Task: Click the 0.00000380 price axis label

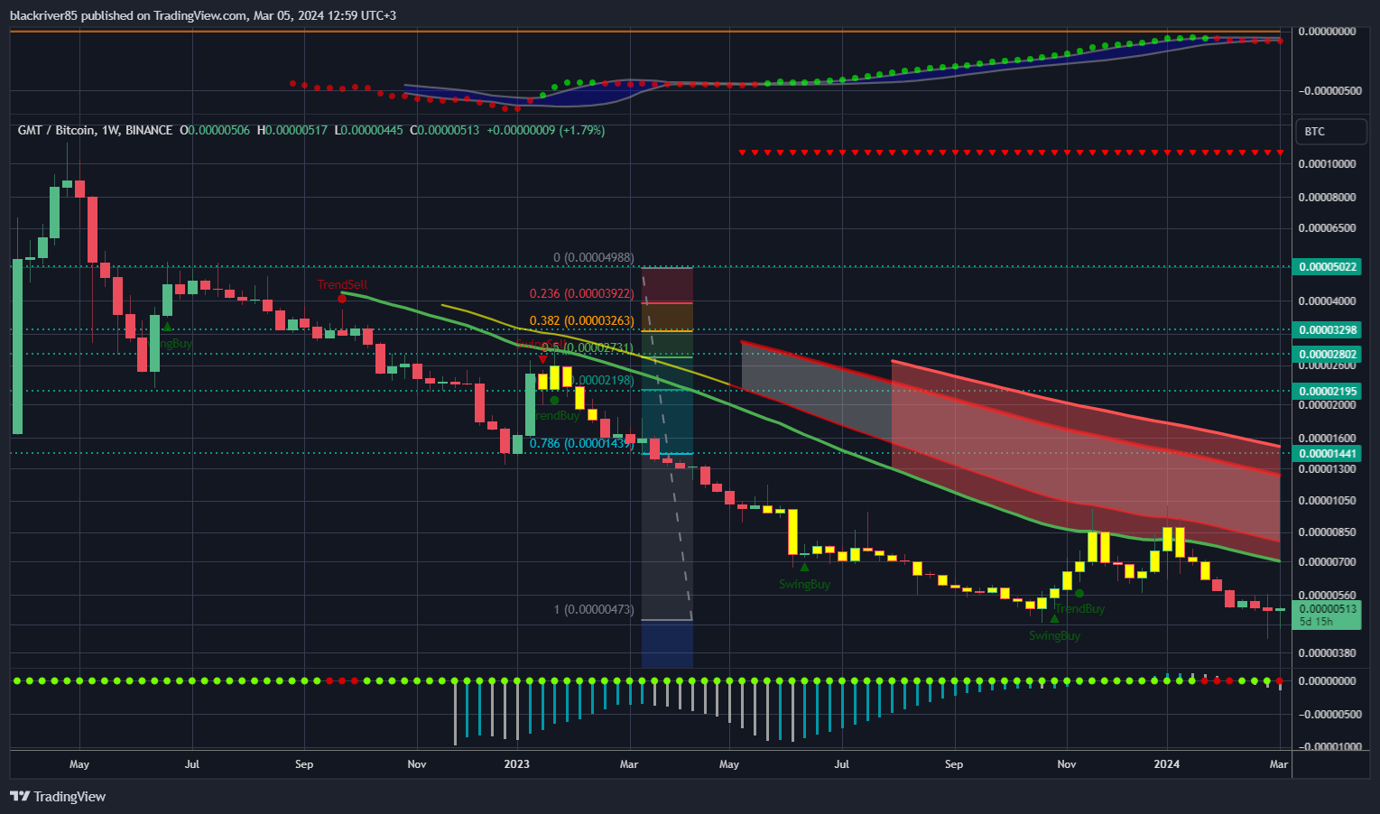Action: (1327, 653)
